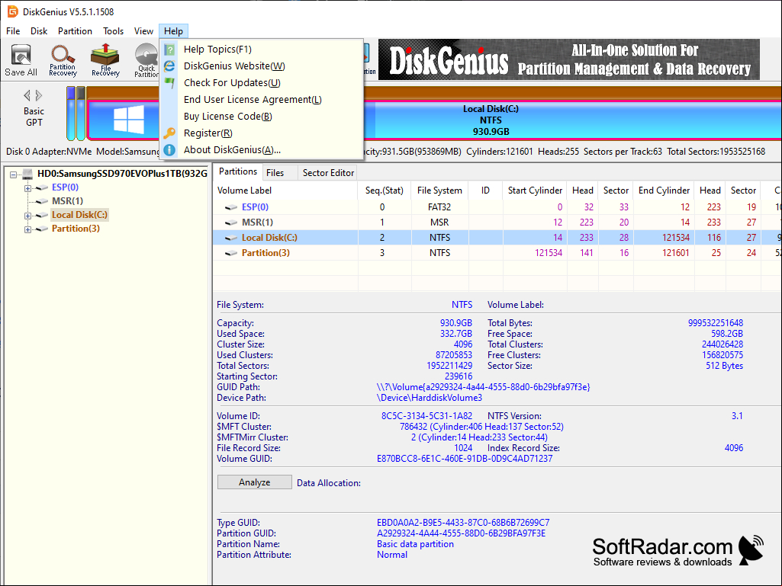Click the Quick Partition toolbar icon

click(x=146, y=59)
